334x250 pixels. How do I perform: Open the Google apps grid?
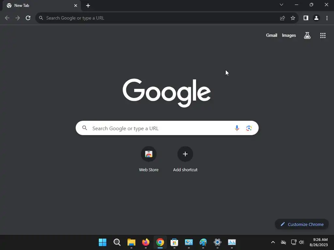coord(323,35)
